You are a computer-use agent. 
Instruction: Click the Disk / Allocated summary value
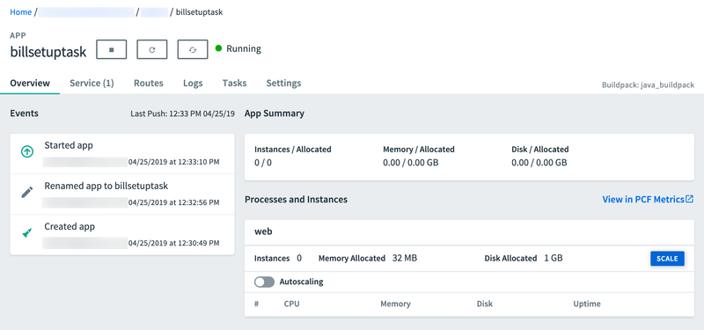[x=539, y=163]
